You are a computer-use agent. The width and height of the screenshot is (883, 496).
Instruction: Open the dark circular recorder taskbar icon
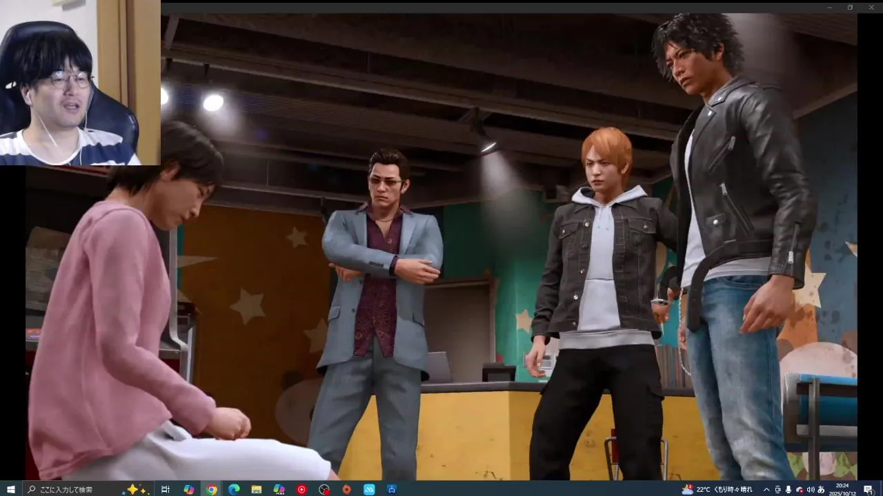(324, 489)
